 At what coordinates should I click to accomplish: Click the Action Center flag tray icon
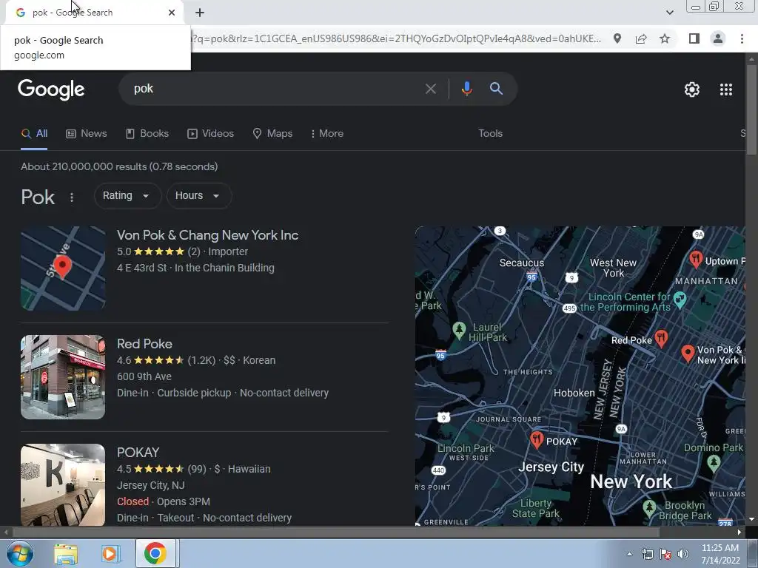pyautogui.click(x=665, y=555)
